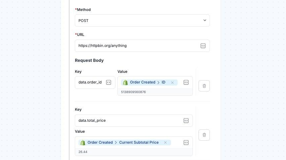
Task: Delete the data.total_price request body row
Action: click(204, 135)
